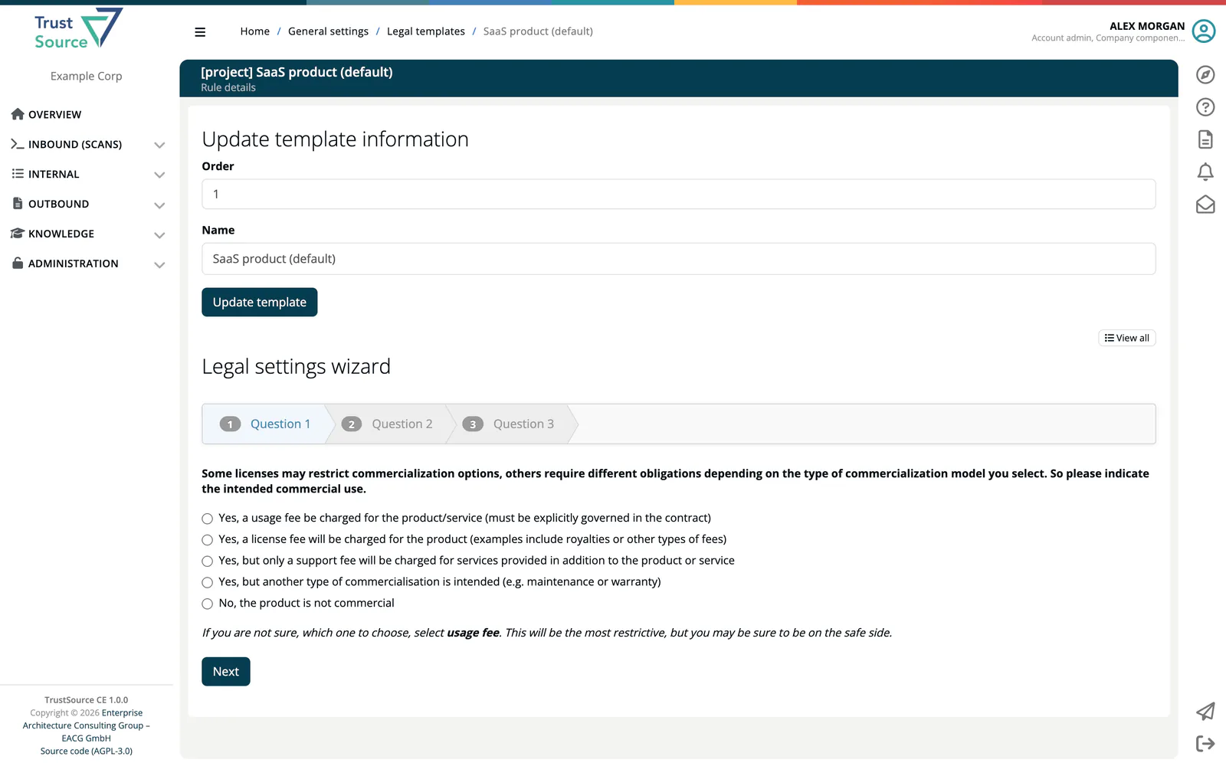Open notifications bell icon
1226x766 pixels.
click(1205, 172)
